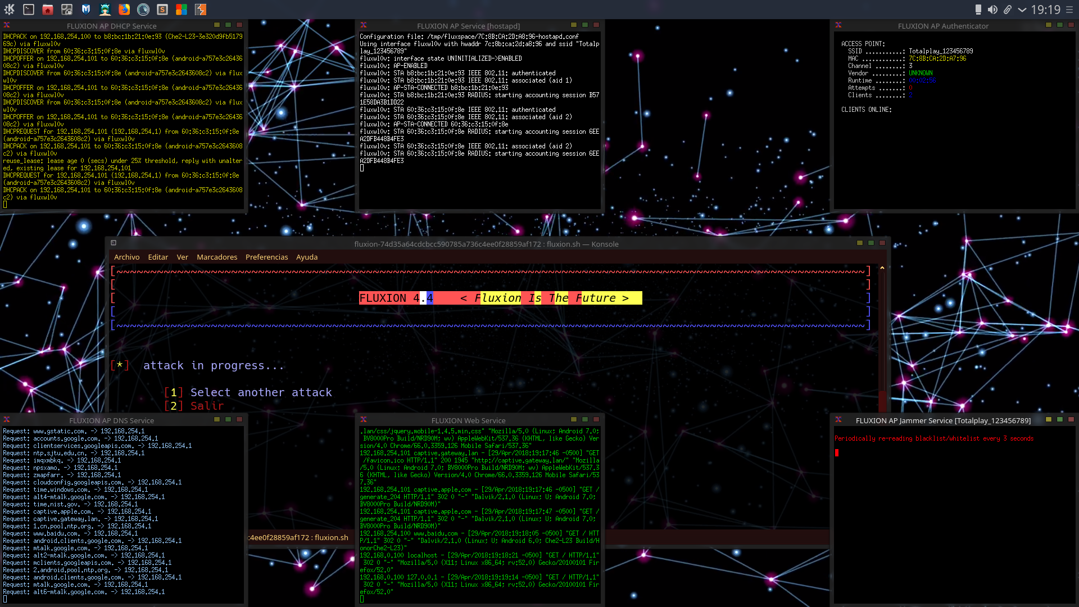Click the 19:19 clock in the panel
This screenshot has height=607, width=1079.
tap(1046, 9)
